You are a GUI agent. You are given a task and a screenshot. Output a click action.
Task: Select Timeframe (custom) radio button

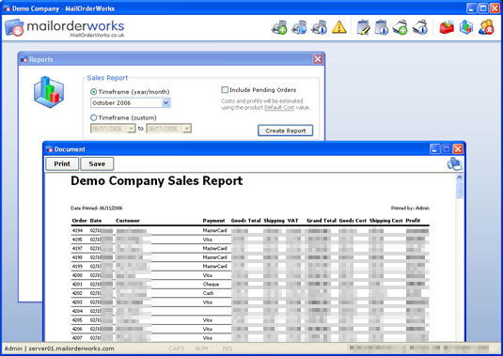point(93,117)
